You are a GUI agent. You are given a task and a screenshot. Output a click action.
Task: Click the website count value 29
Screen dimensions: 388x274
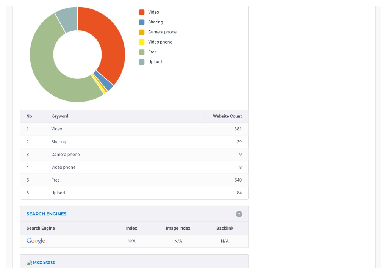[239, 142]
